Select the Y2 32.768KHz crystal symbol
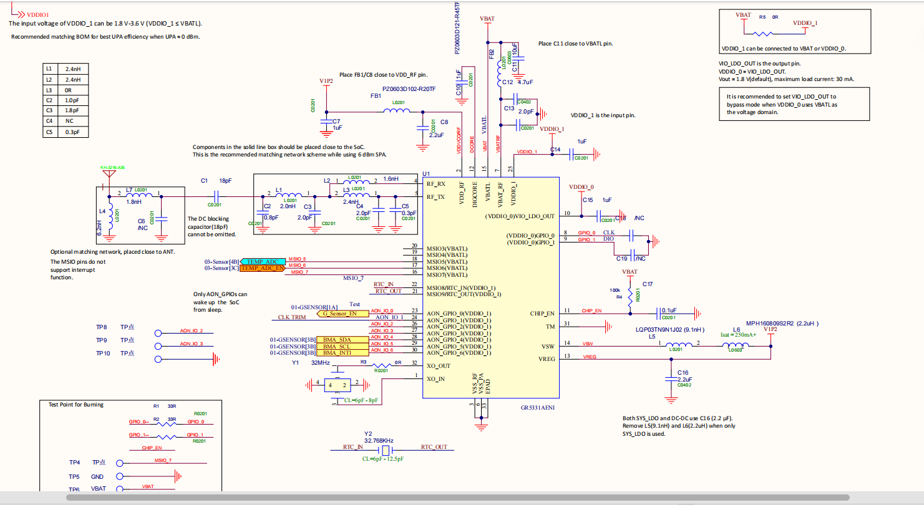 point(386,450)
